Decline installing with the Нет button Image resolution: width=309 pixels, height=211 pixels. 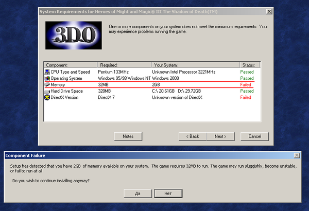168,194
